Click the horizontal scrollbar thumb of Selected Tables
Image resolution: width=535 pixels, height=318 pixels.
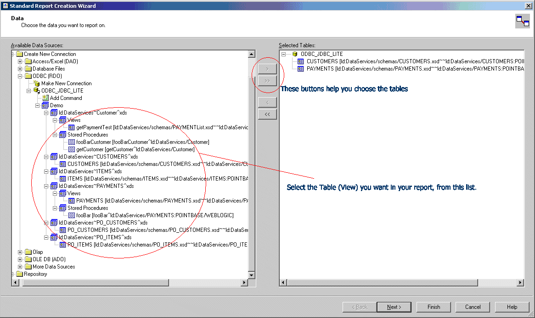[383, 283]
